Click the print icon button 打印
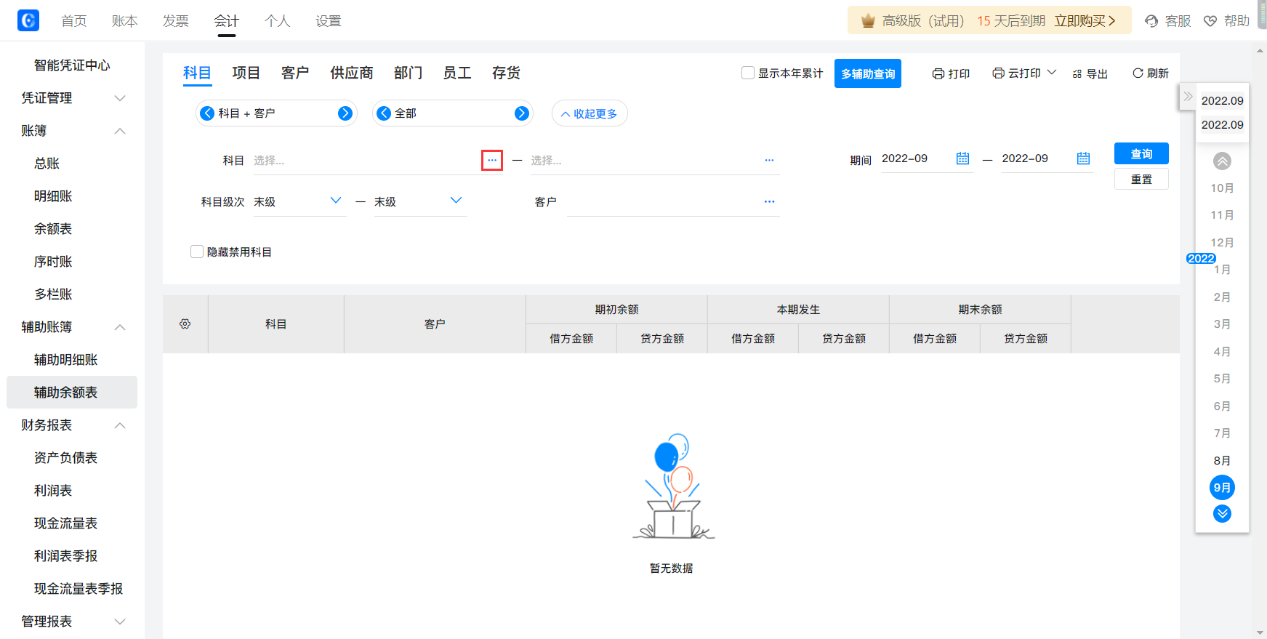Viewport: 1267px width, 639px height. coord(951,73)
